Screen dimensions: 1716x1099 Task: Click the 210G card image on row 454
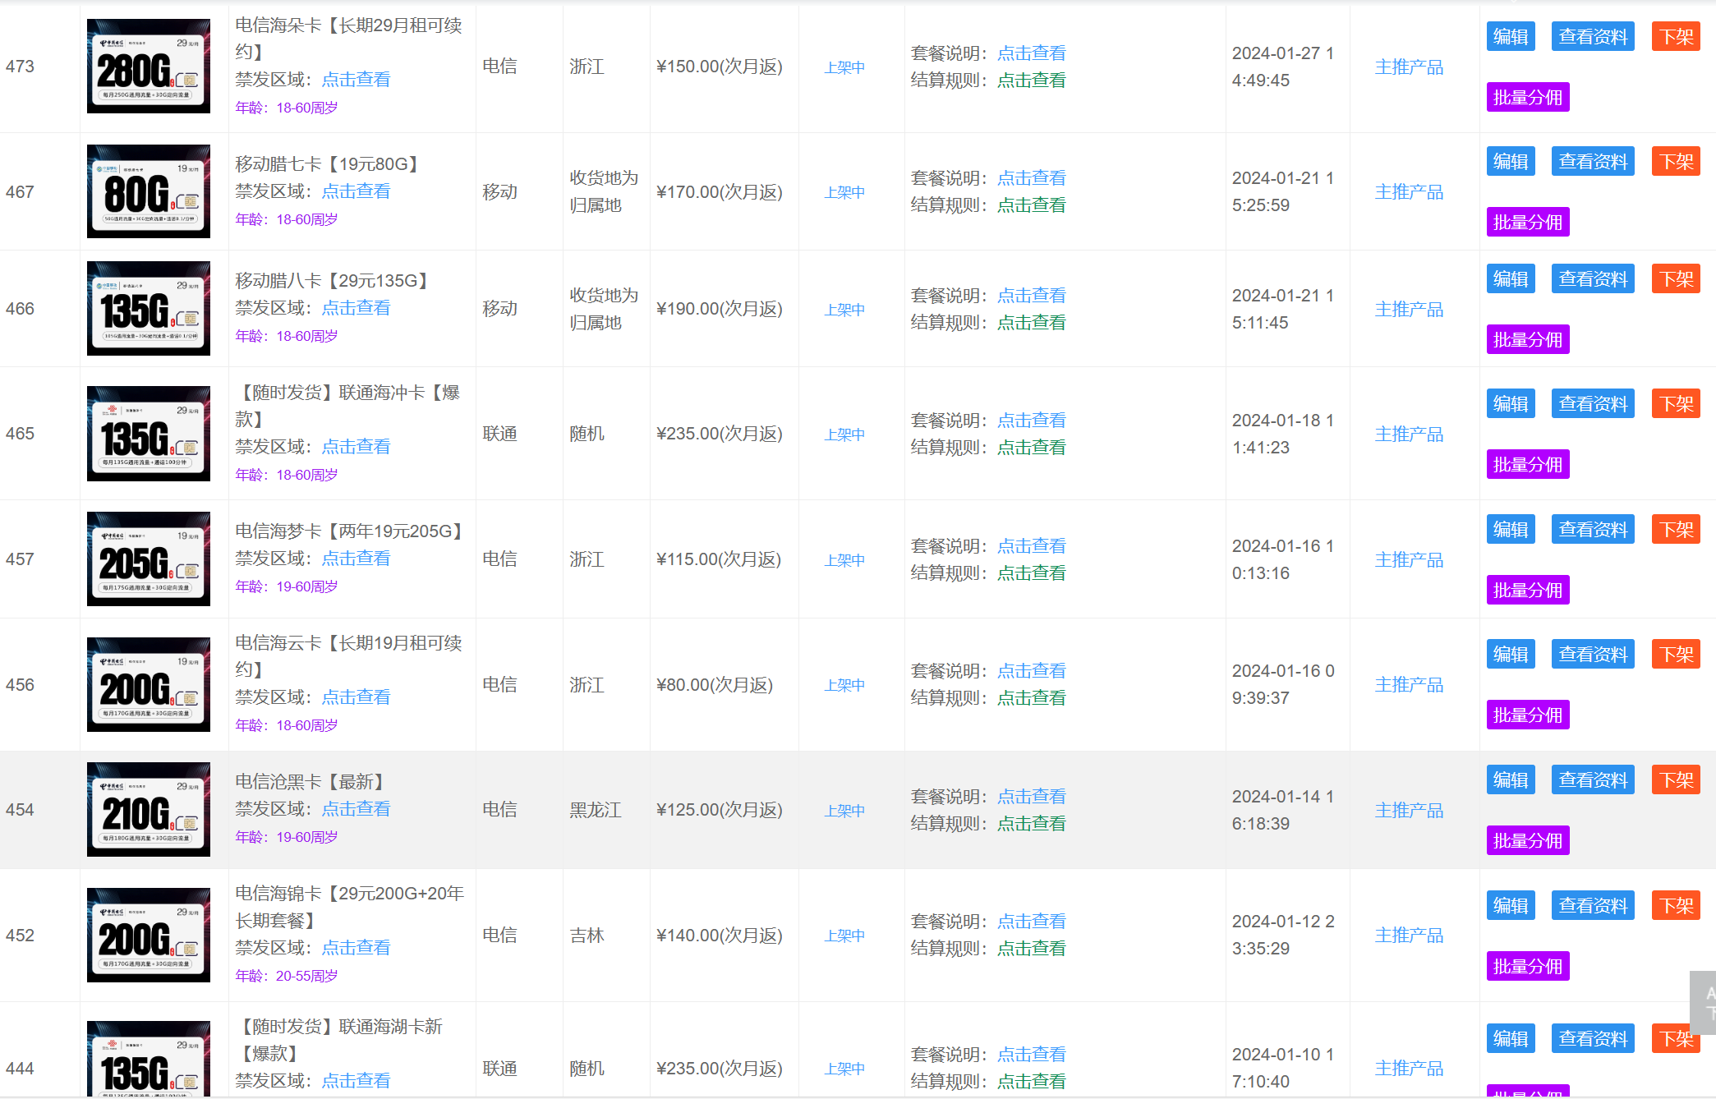(x=148, y=809)
